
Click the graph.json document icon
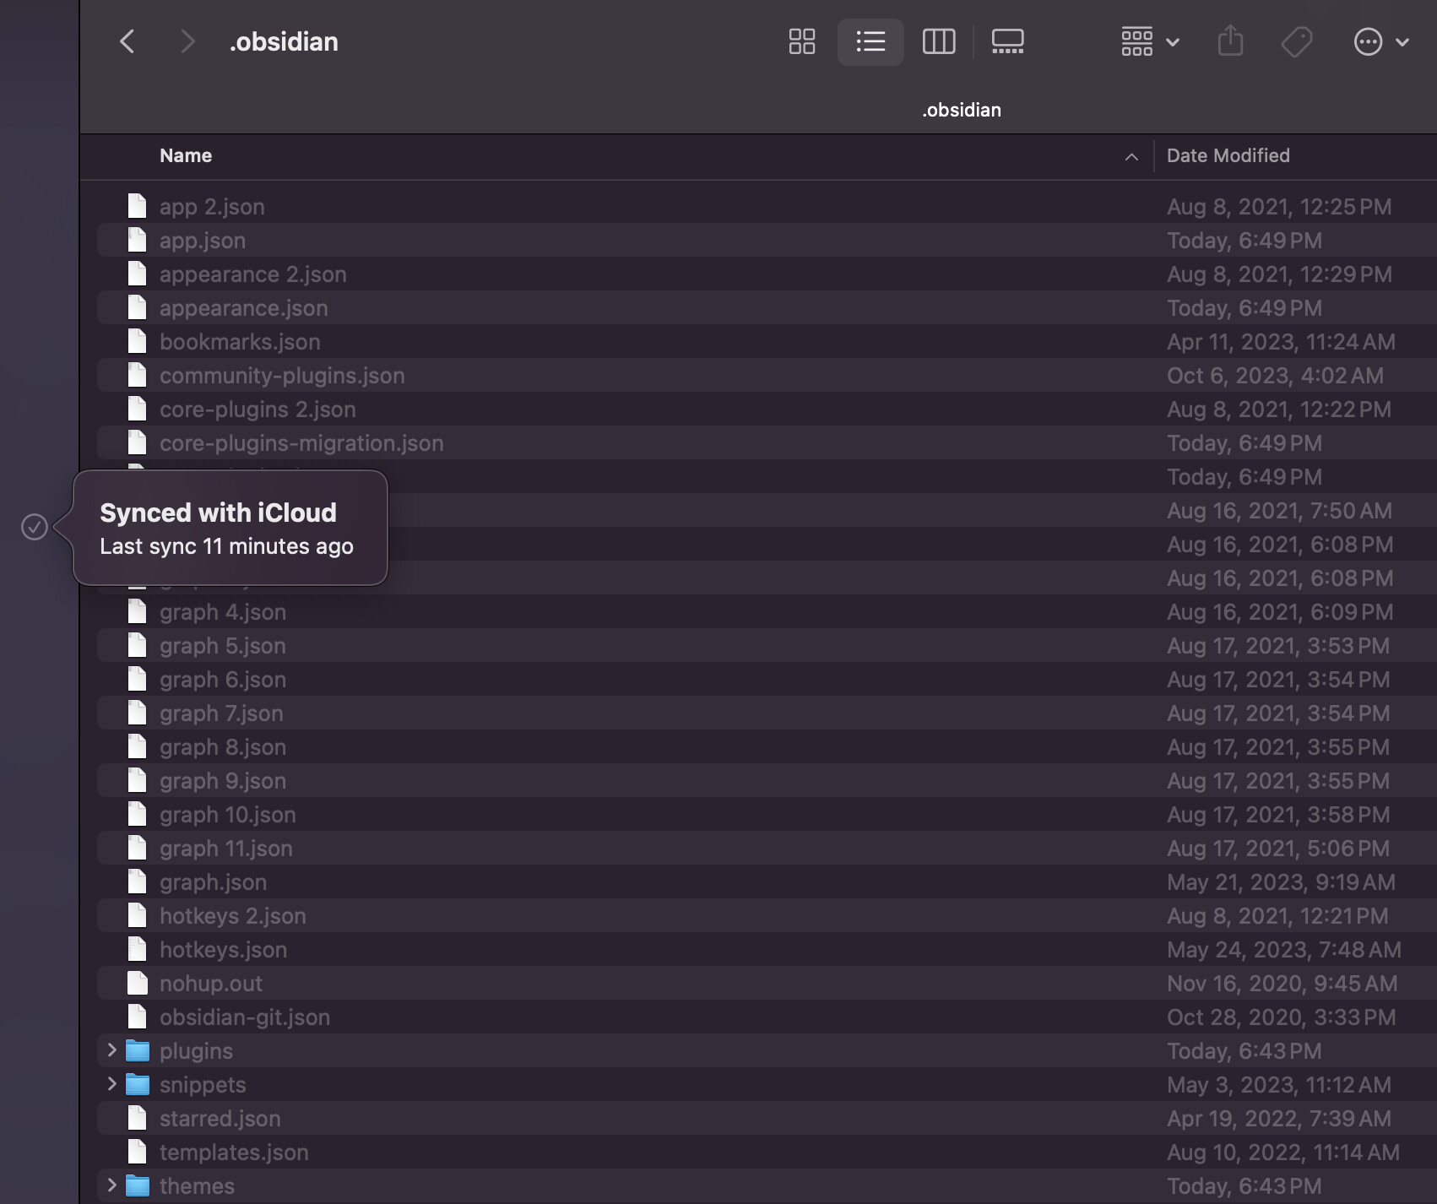[137, 881]
